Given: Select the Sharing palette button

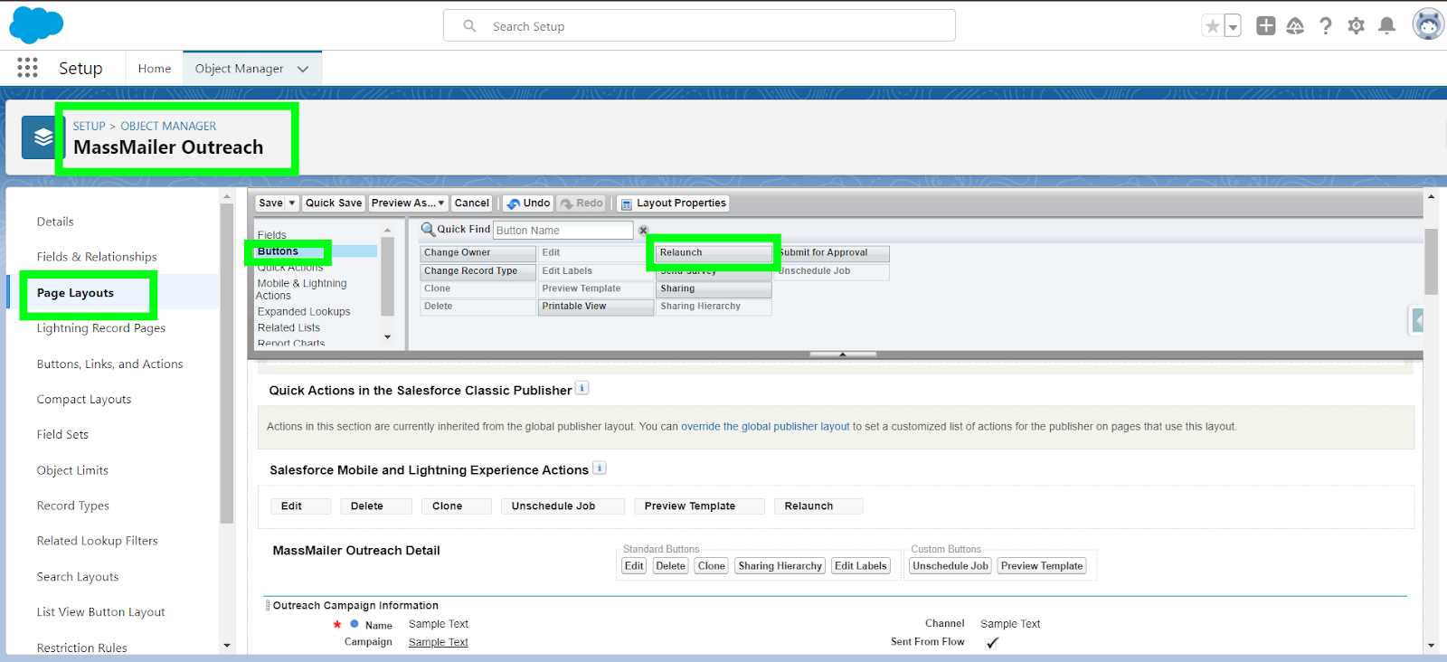Looking at the screenshot, I should click(x=714, y=288).
